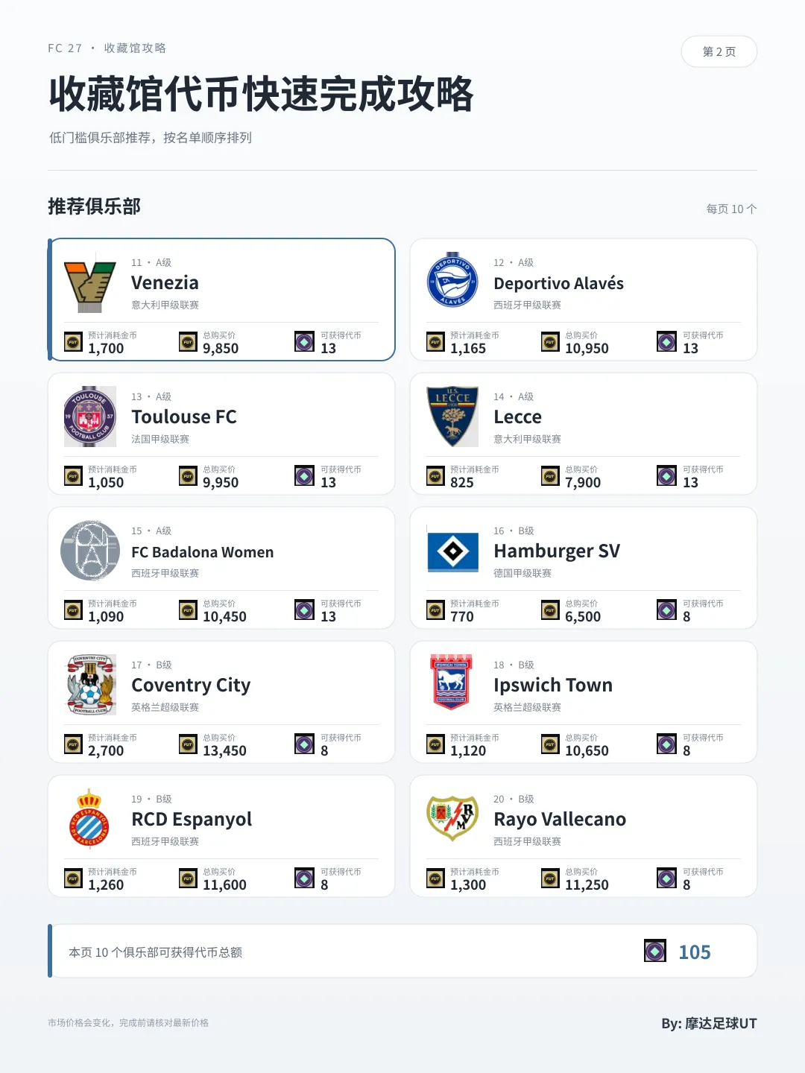Select the Rayo Vallecano card title
Viewport: 805px width, 1073px height.
point(560,819)
